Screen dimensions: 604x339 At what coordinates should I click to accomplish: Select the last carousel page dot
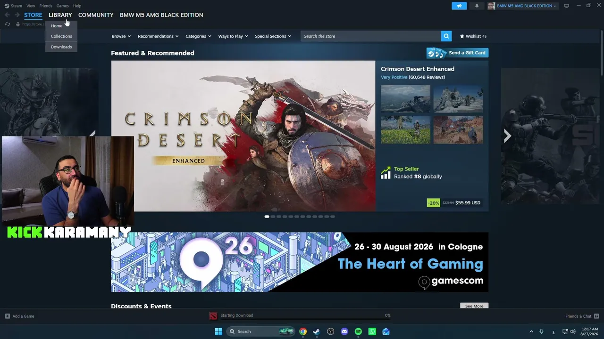(x=333, y=217)
